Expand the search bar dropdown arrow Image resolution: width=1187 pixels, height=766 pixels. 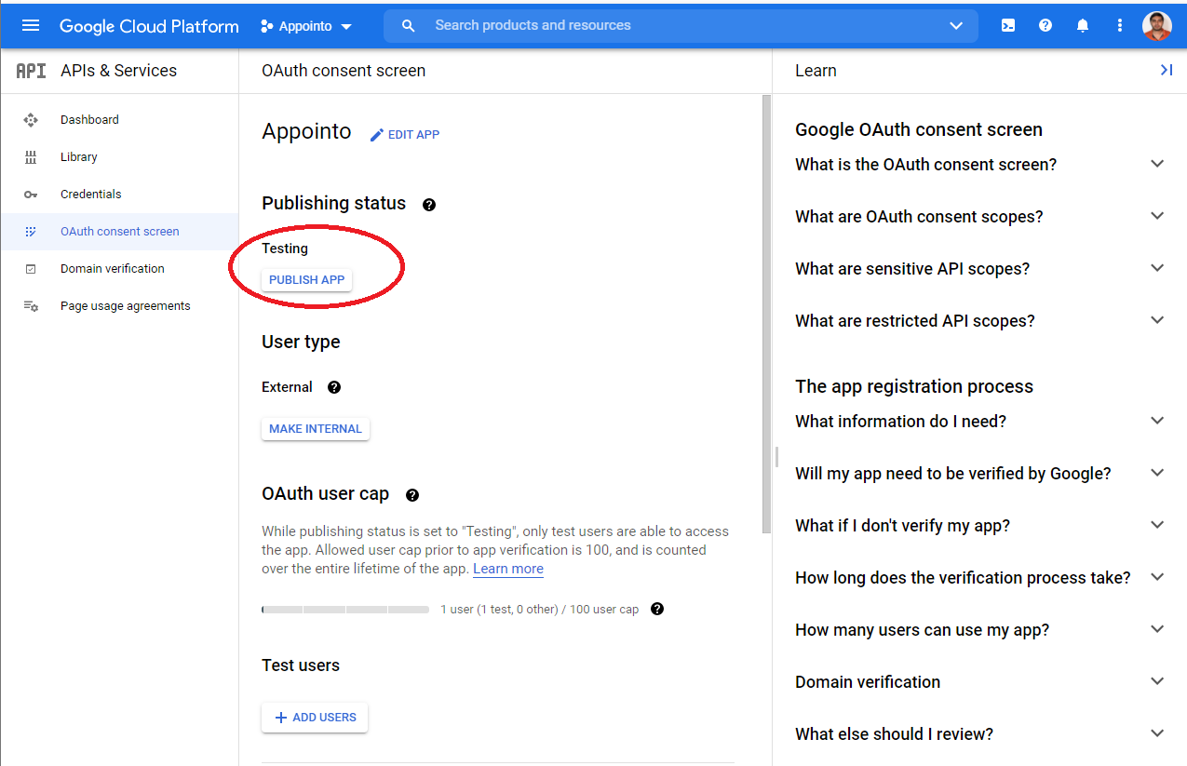pos(956,26)
